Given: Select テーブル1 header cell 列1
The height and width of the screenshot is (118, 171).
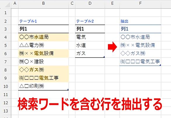Looking at the screenshot, I should [x=43, y=29].
